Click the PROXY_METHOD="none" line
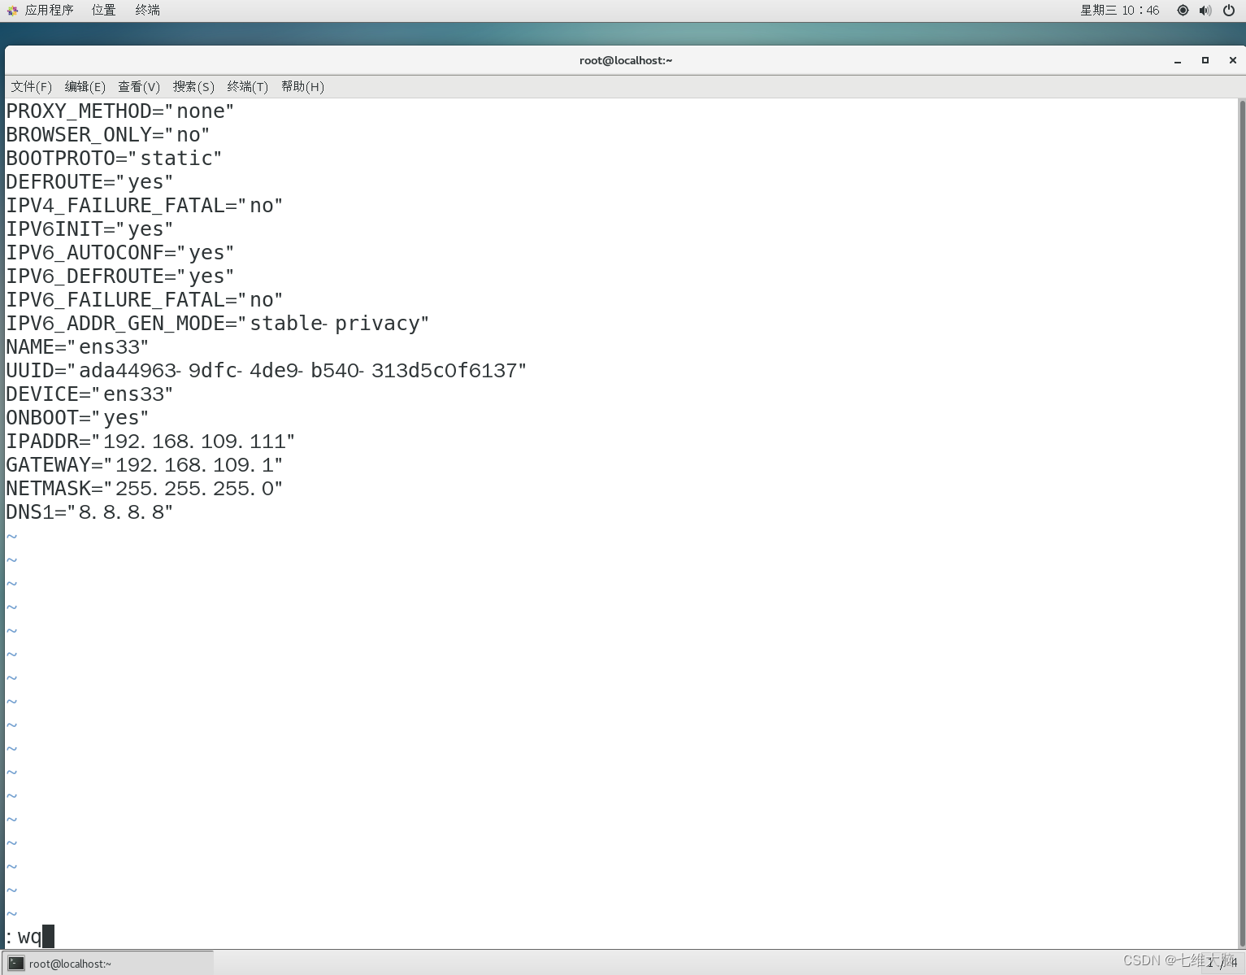This screenshot has height=975, width=1246. click(119, 111)
